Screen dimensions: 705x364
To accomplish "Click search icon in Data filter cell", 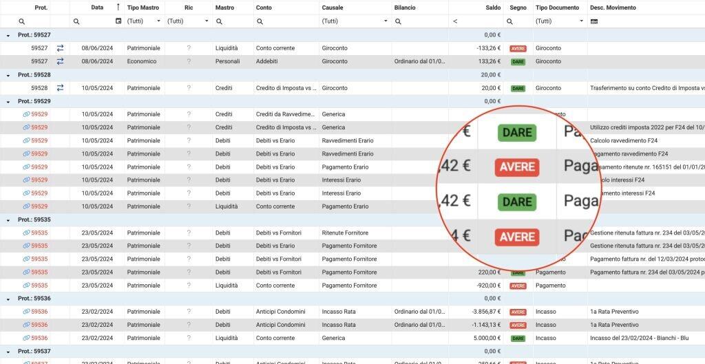I will click(x=76, y=21).
